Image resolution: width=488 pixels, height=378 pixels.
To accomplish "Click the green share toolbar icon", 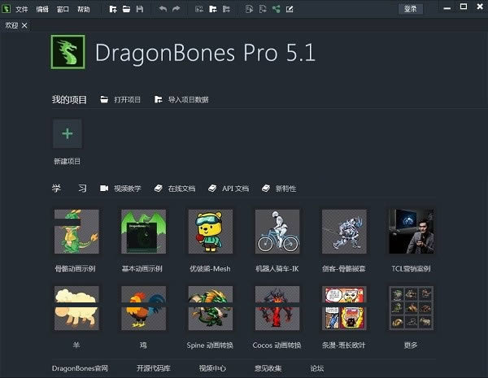I will [x=277, y=9].
